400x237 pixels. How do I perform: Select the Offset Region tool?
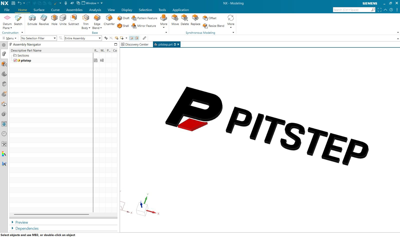pos(209,18)
